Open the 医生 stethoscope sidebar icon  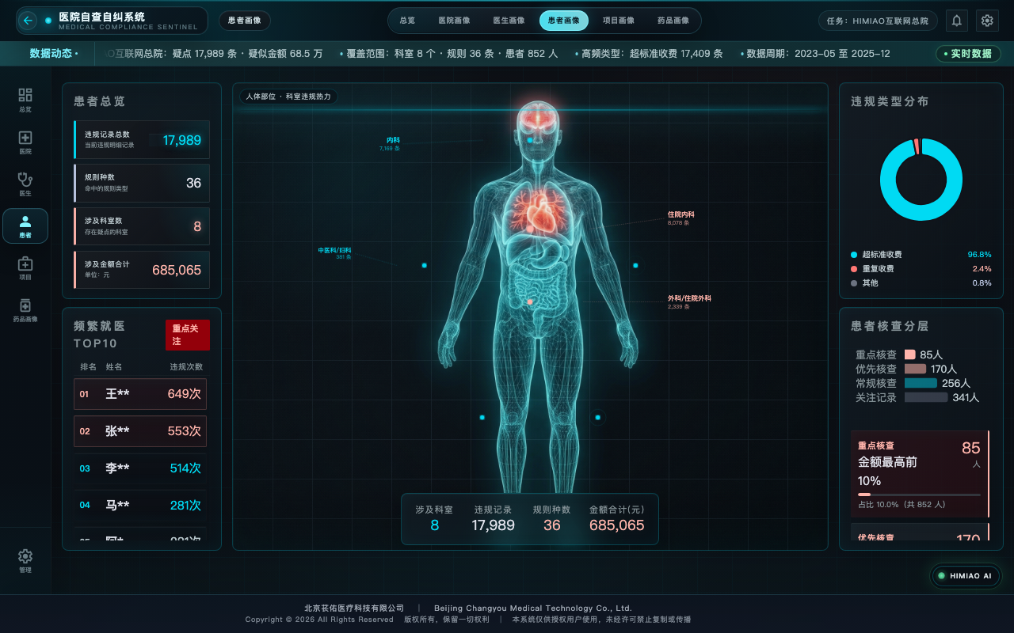coord(25,184)
